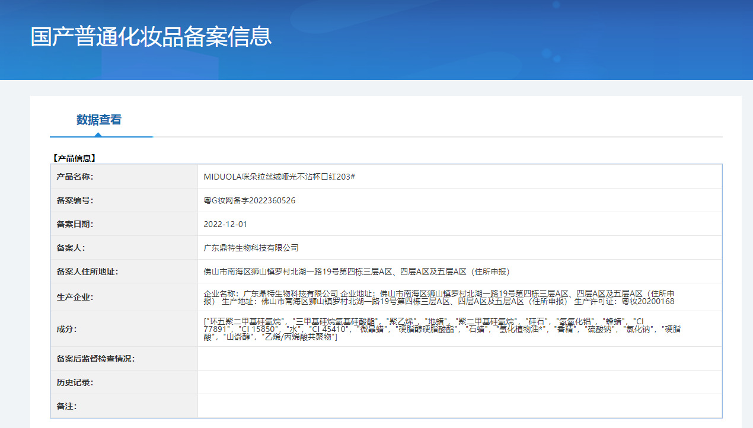This screenshot has width=753, height=428.
Task: Click the 国产普通化妆品备案信息 page heading
Action: point(151,36)
